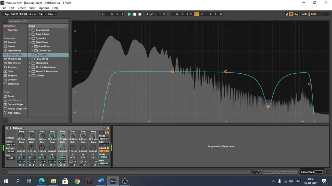332x186 pixels.
Task: Open the Edit menu
Action: pos(12,8)
